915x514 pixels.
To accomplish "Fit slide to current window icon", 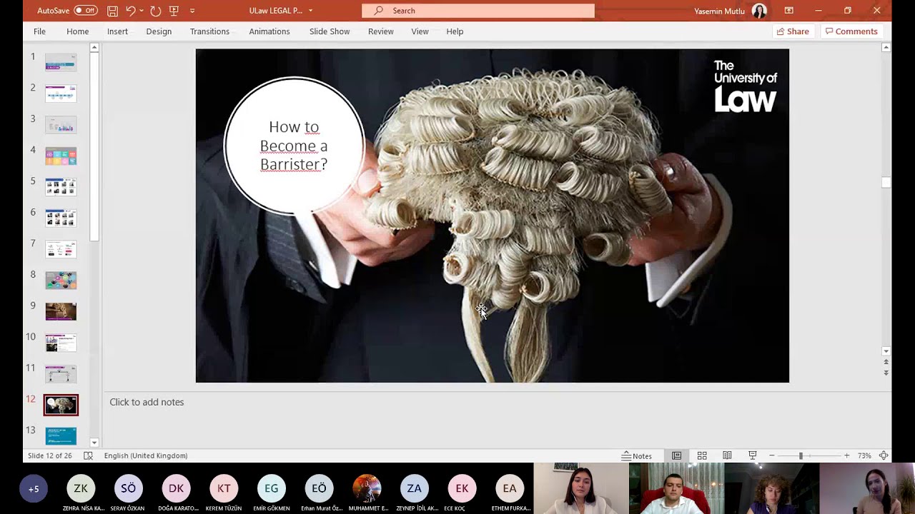I will [884, 455].
